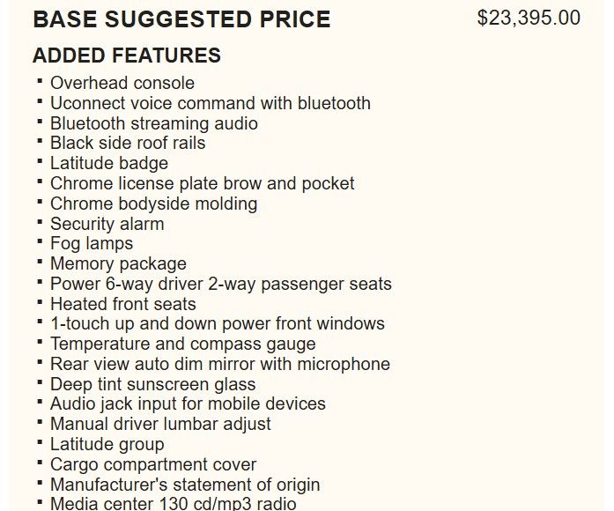Screen dimensions: 614x511
Task: Click the Added Features heading
Action: [127, 56]
